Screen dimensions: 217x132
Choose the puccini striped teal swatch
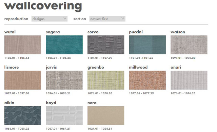(x=147, y=45)
